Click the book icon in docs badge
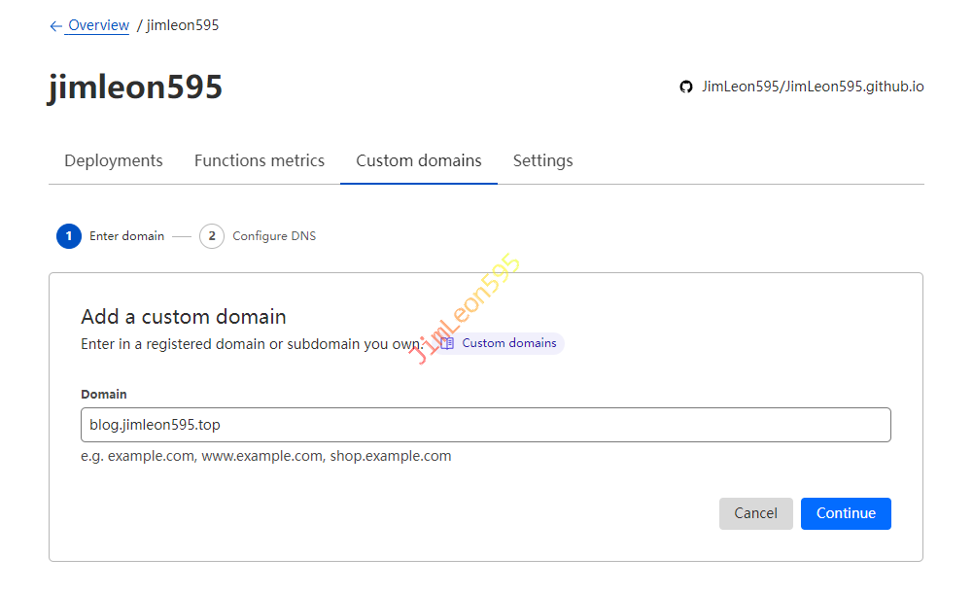 447,343
